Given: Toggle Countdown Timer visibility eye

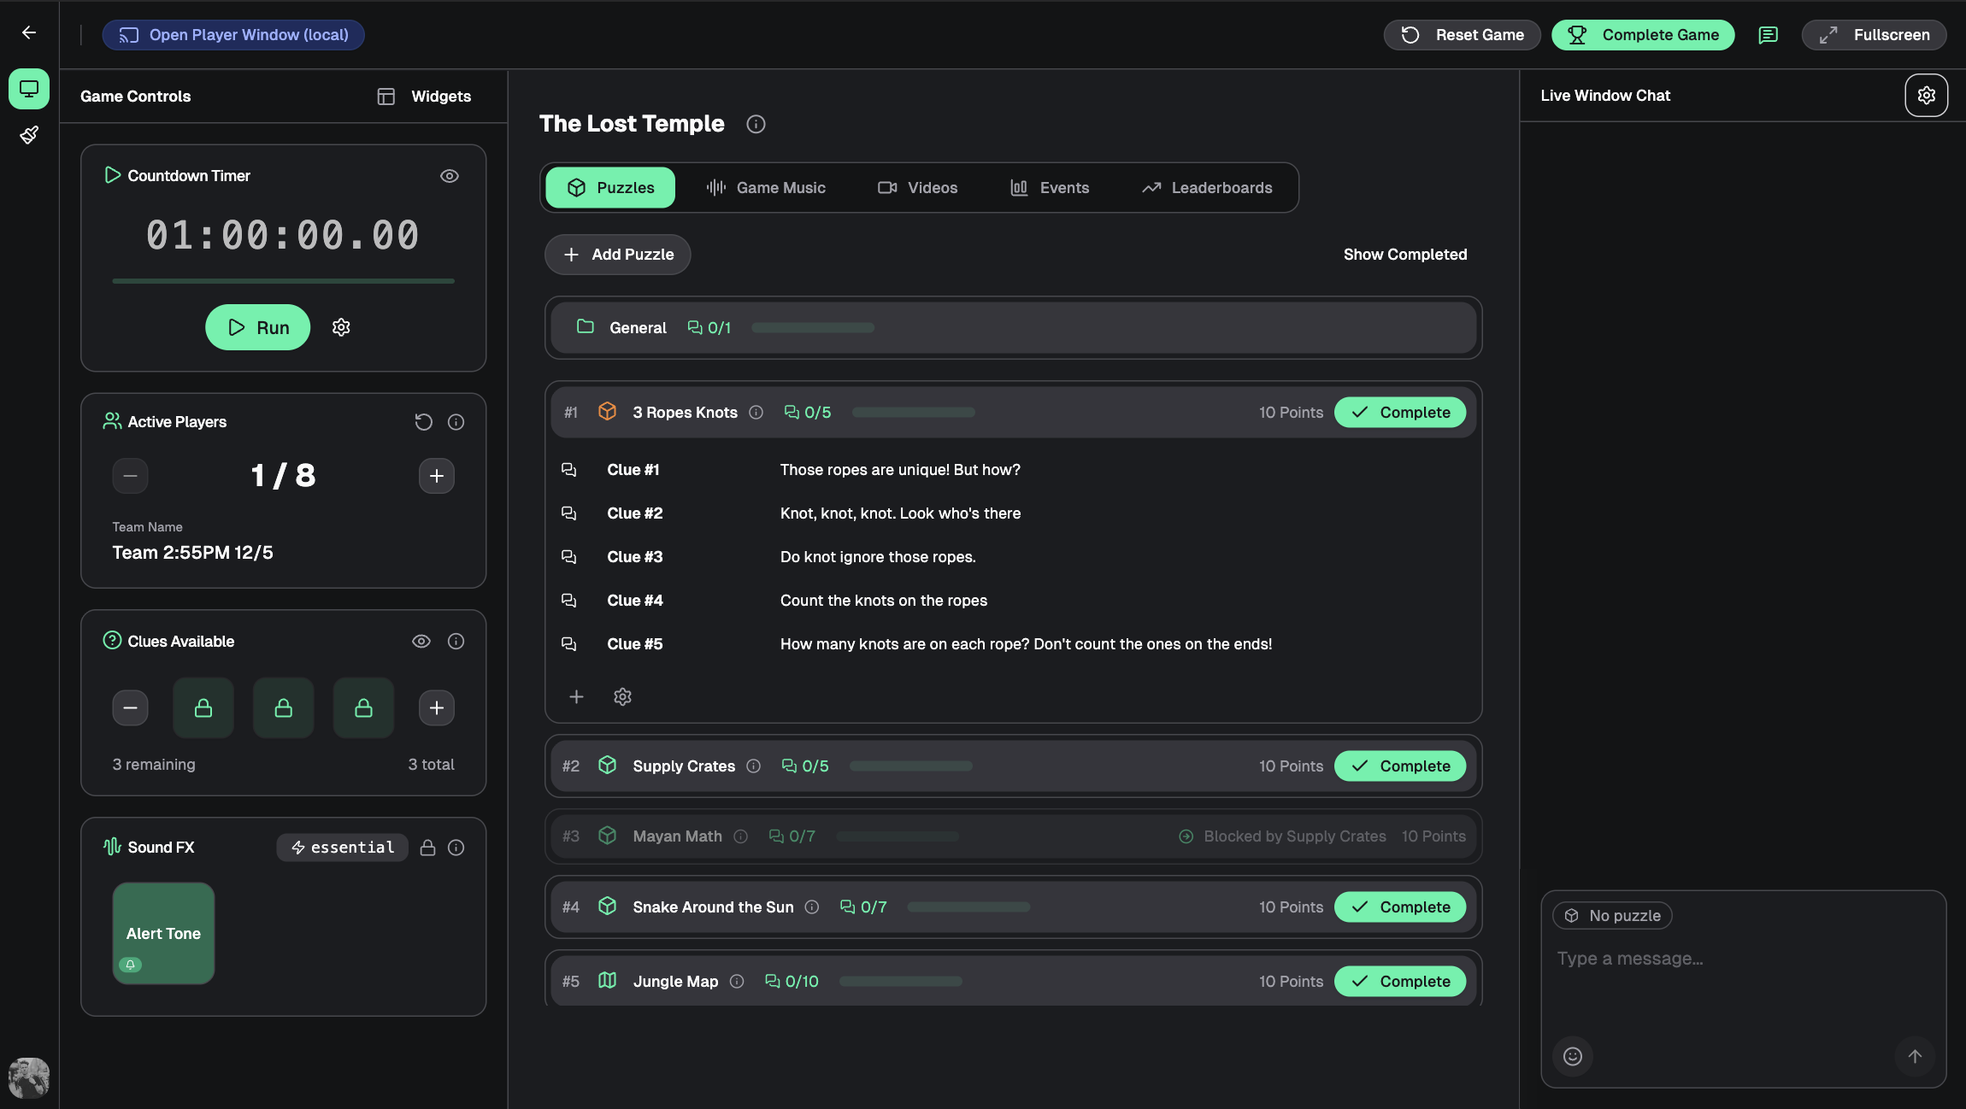Looking at the screenshot, I should 449,176.
